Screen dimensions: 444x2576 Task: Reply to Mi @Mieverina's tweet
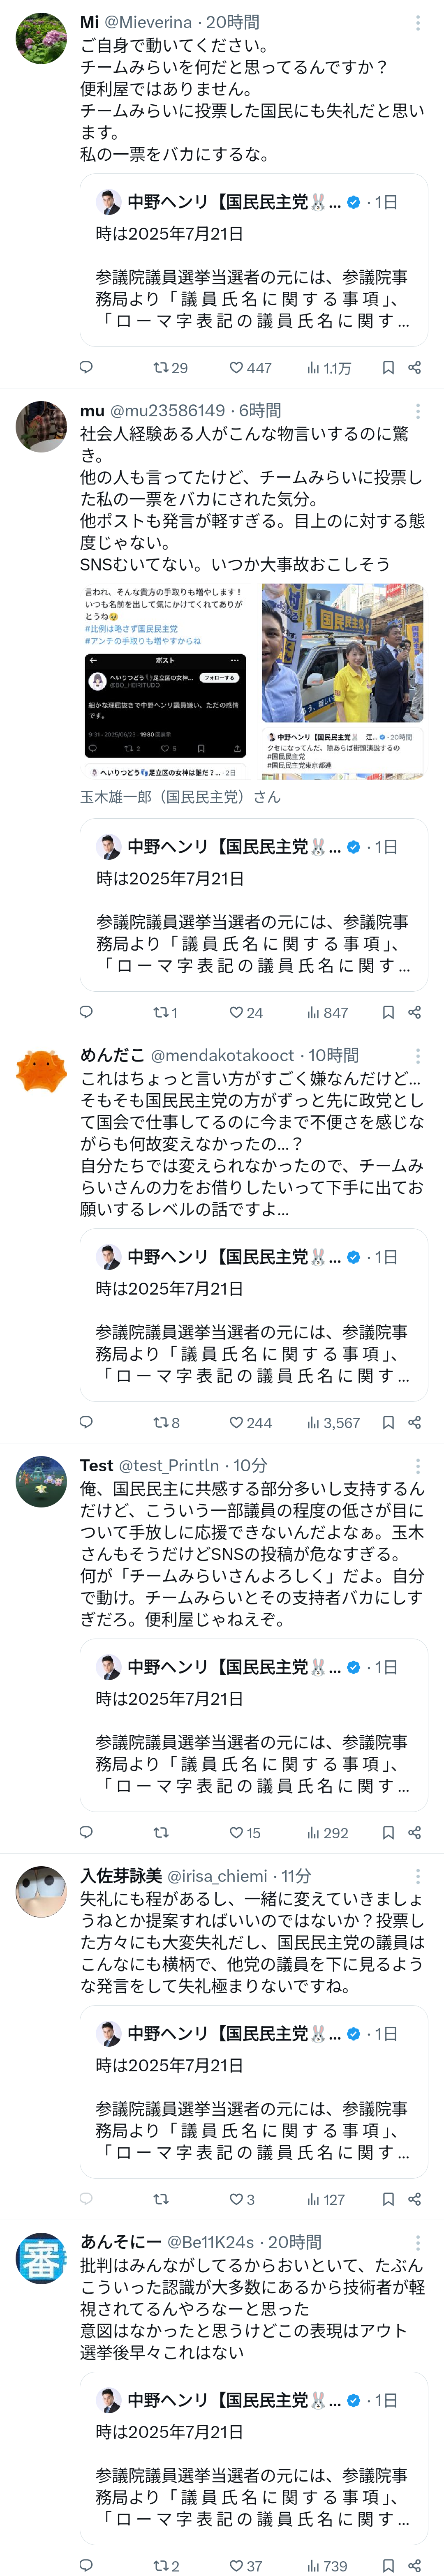86,368
